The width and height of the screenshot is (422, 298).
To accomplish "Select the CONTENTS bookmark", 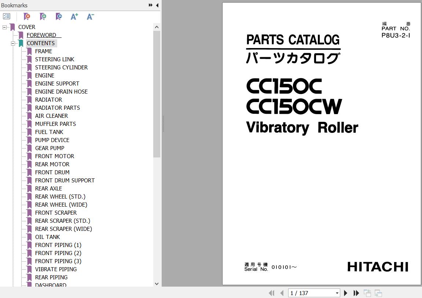I will (x=41, y=43).
